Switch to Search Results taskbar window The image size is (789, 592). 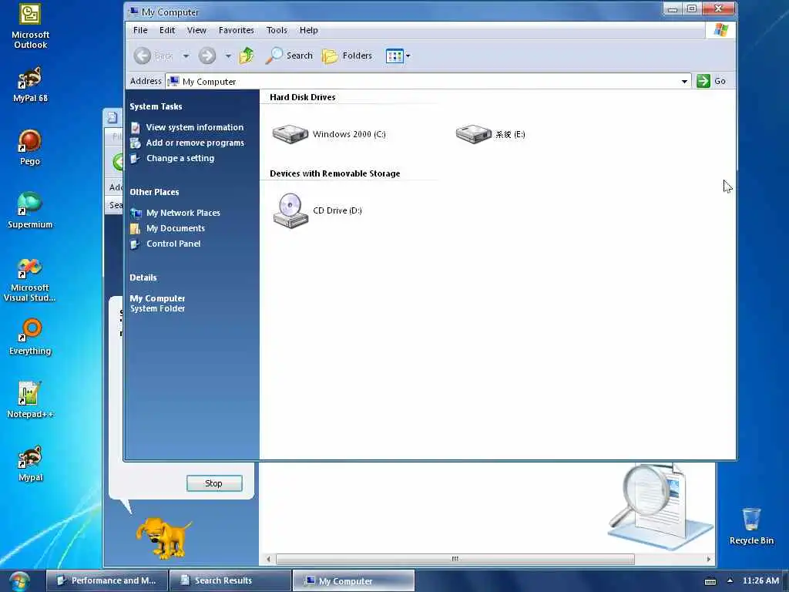(230, 580)
